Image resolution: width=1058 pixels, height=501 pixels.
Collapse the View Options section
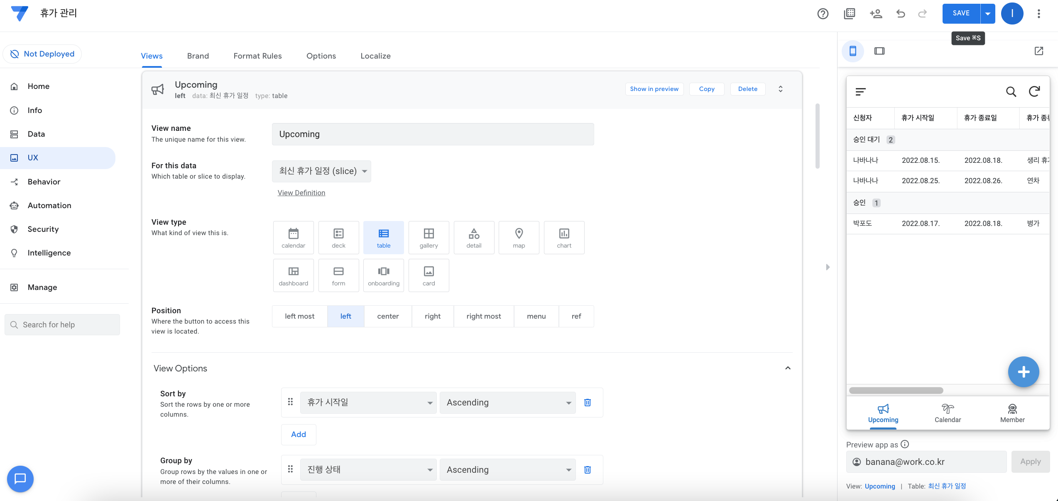pos(788,368)
